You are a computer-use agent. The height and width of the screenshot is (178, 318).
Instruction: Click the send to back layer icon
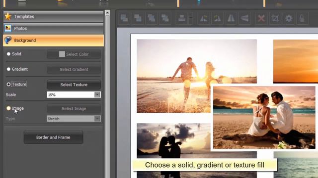(x=138, y=18)
